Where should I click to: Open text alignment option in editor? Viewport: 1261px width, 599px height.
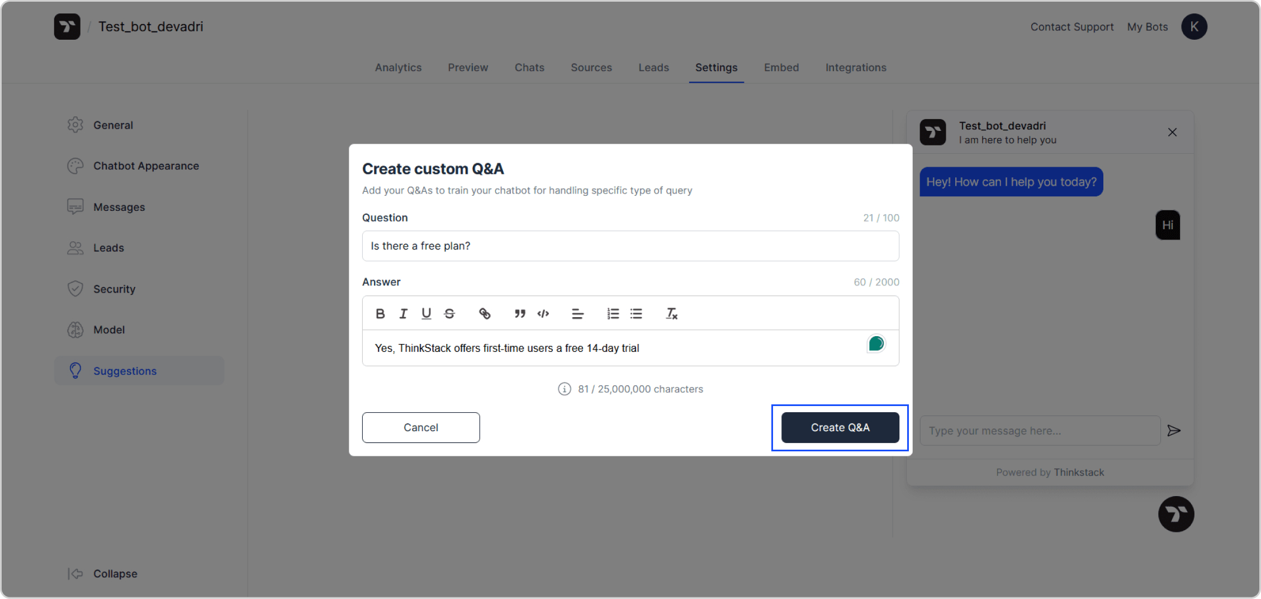578,314
